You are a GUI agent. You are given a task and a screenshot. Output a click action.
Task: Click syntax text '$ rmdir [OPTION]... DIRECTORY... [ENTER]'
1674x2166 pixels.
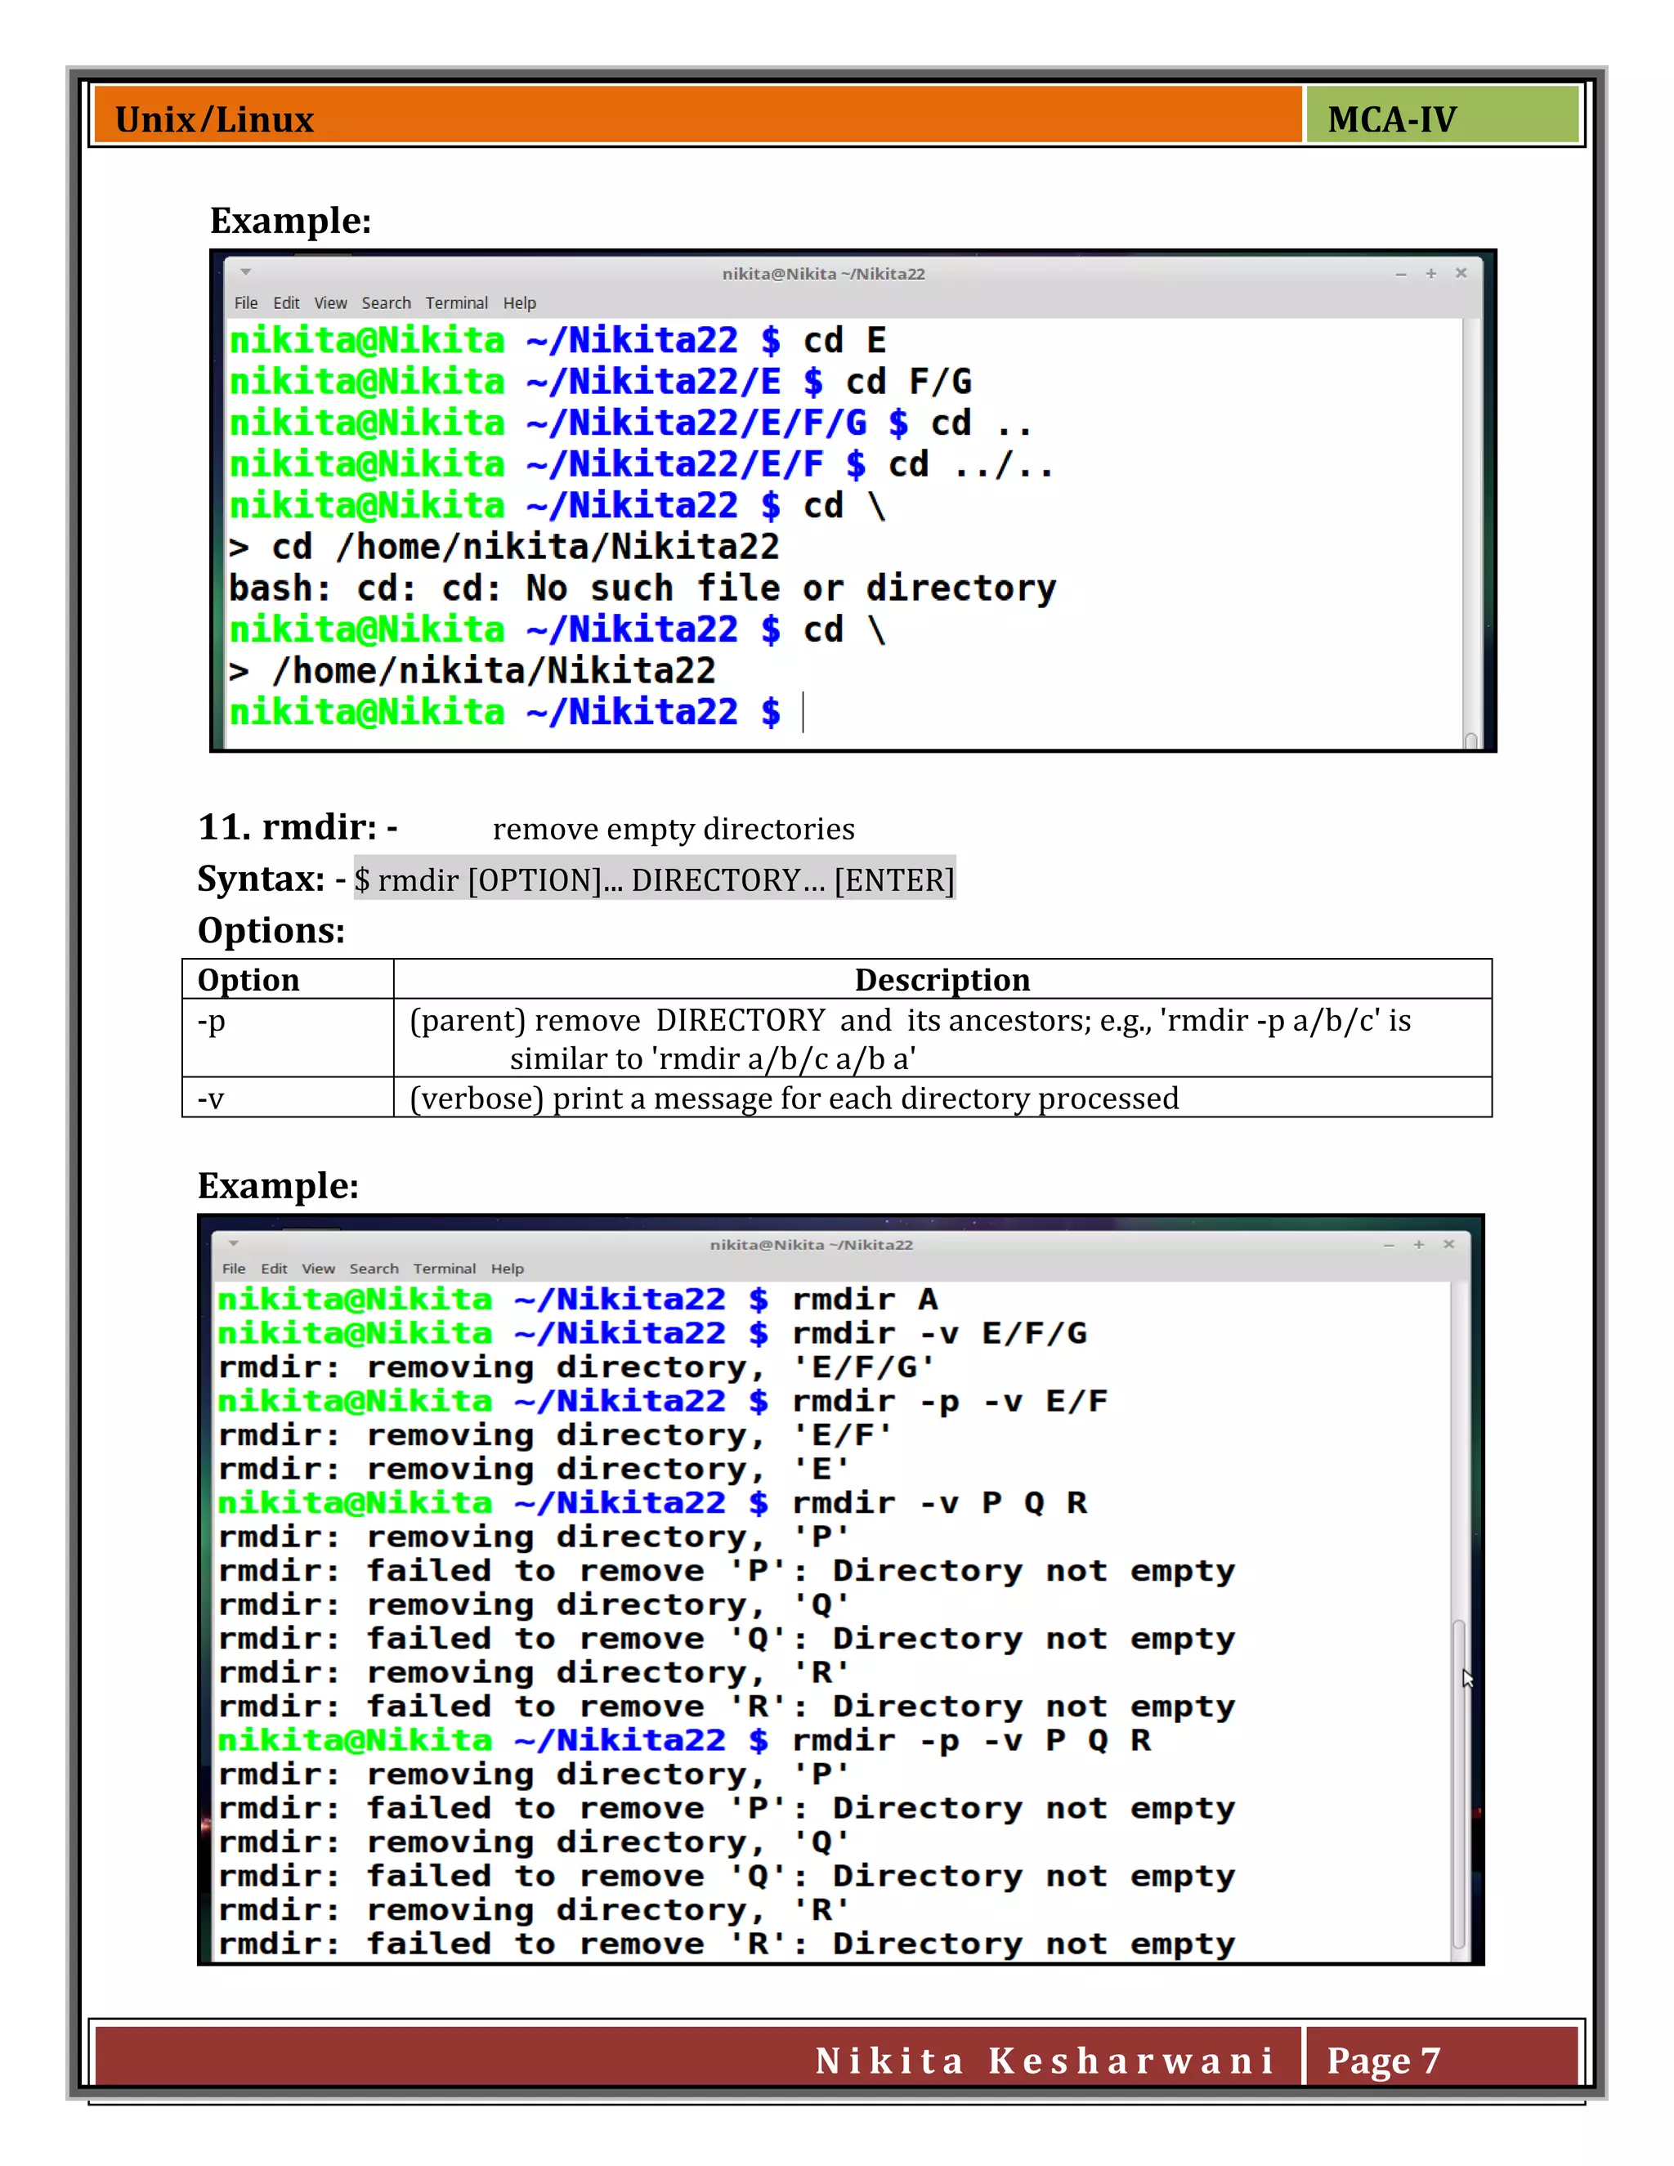coord(655,879)
